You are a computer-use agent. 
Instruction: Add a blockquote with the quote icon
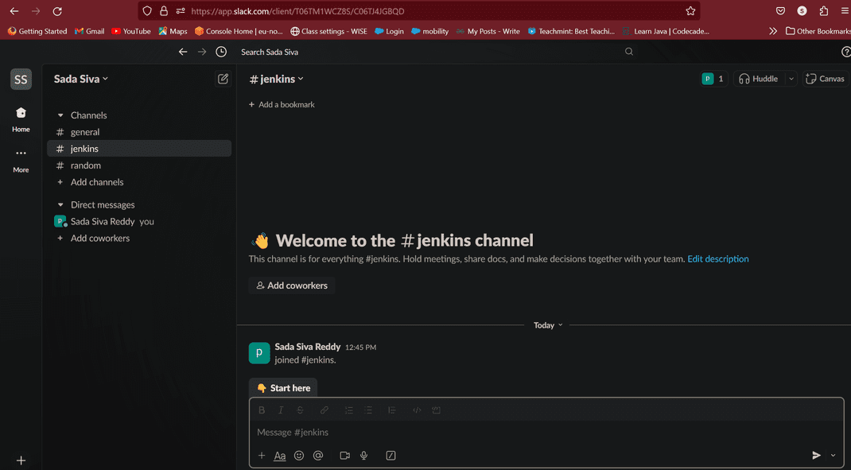(x=392, y=410)
